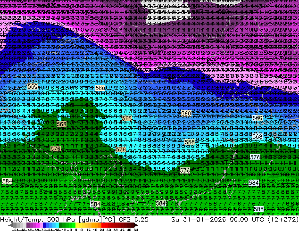Screen dimensions: 299x231
Task: Click the light pink swatch in the color scale
Action: 41,225
